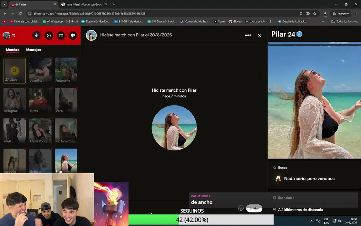The width and height of the screenshot is (361, 226).
Task: Open Gmail bookmark
Action: 72,21
